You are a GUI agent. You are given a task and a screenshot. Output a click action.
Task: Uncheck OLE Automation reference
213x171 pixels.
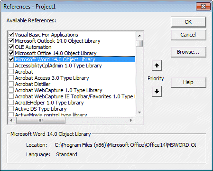pyautogui.click(x=11, y=47)
